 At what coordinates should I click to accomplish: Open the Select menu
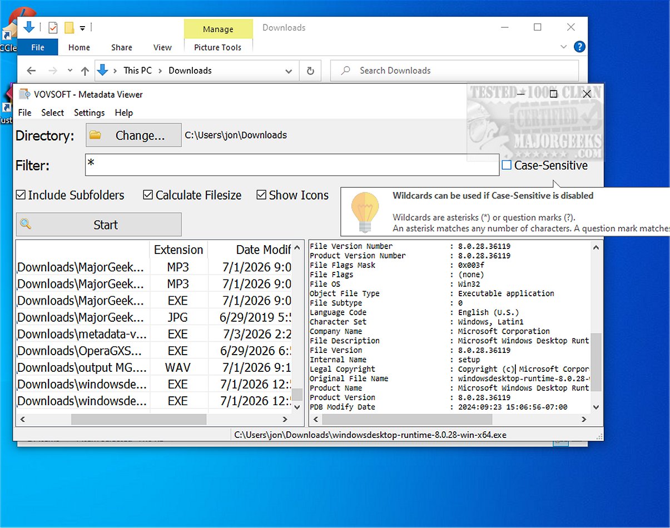53,112
